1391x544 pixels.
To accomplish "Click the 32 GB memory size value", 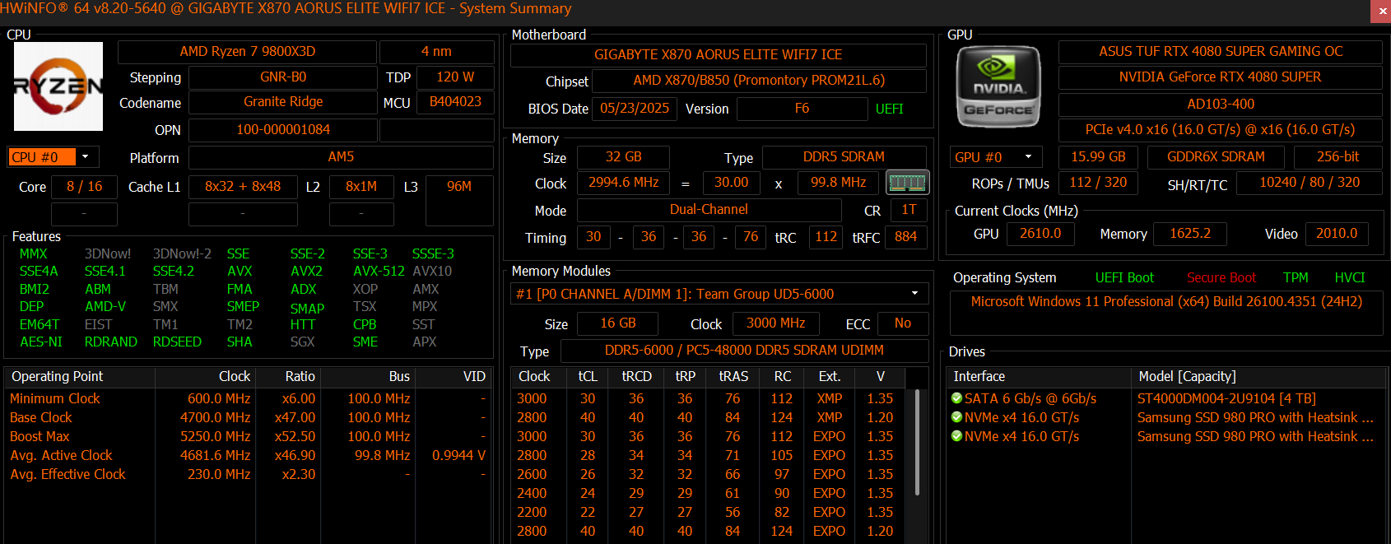I will point(623,157).
